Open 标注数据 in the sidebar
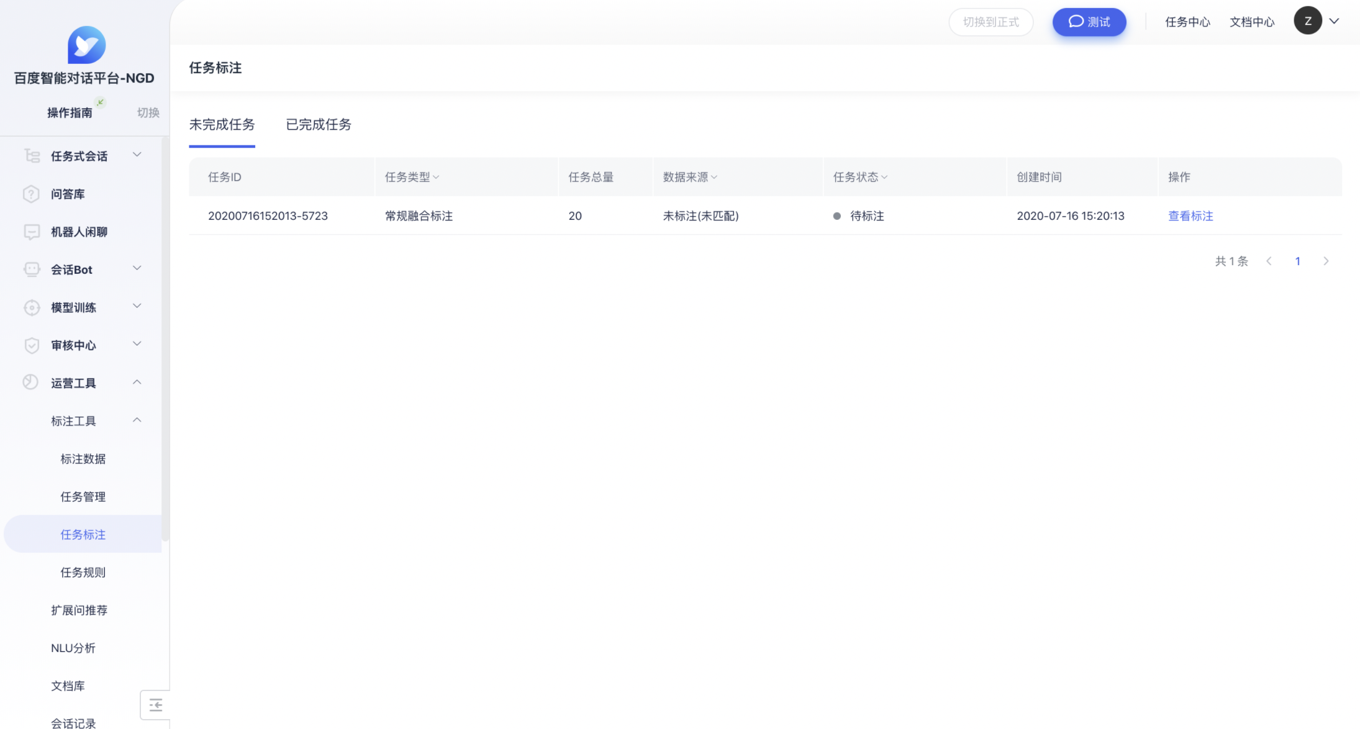 point(83,459)
